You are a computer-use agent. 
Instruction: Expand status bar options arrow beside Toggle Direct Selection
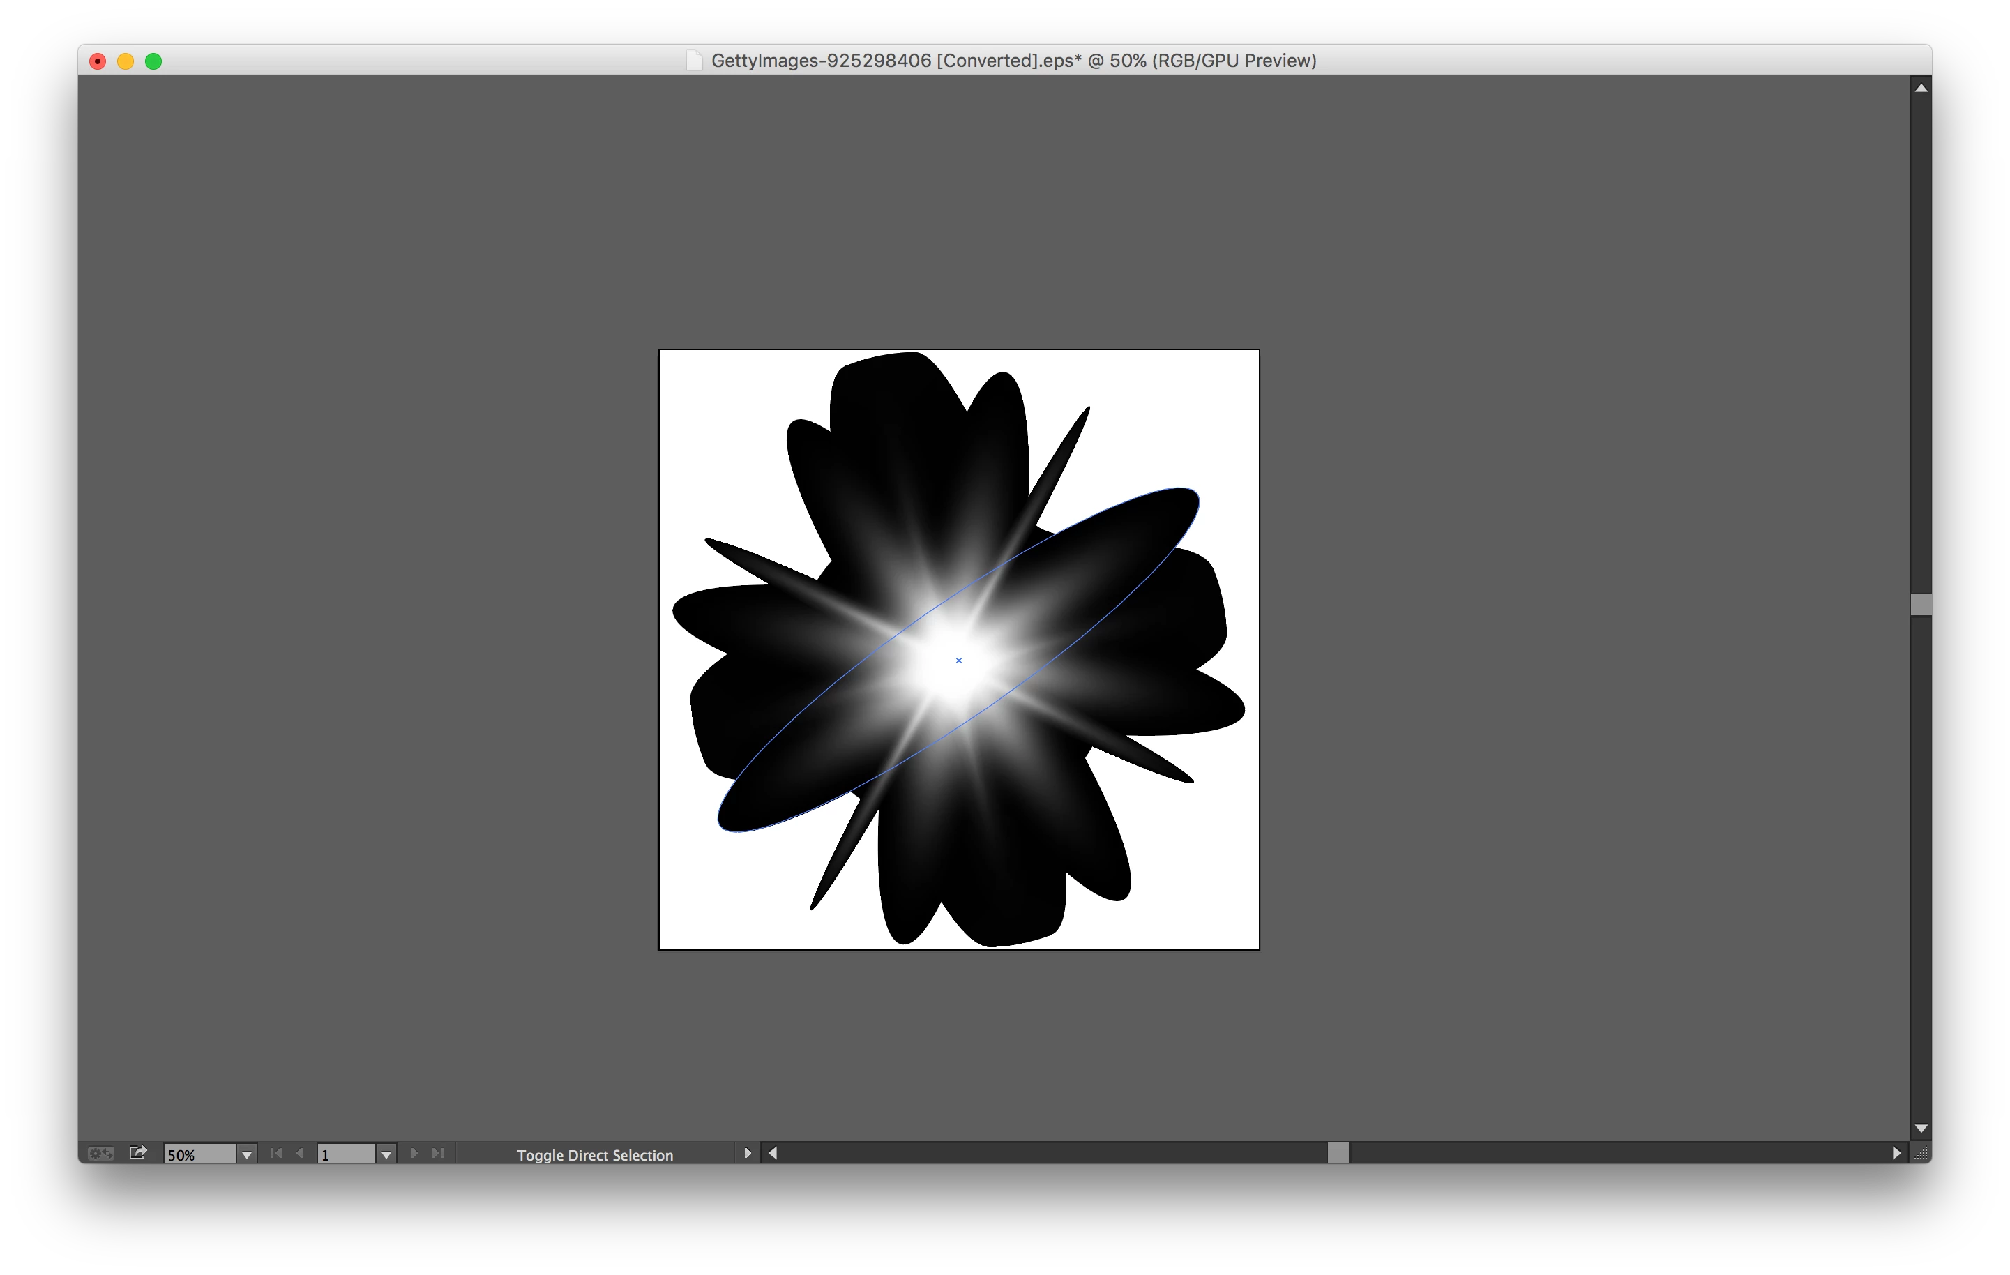coord(747,1153)
